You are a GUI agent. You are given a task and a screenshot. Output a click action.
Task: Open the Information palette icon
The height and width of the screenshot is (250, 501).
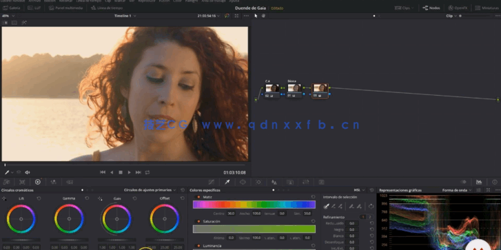pos(495,182)
